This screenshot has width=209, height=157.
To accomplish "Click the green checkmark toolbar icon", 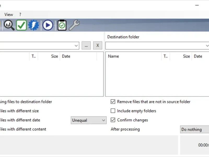I will pos(21,25).
